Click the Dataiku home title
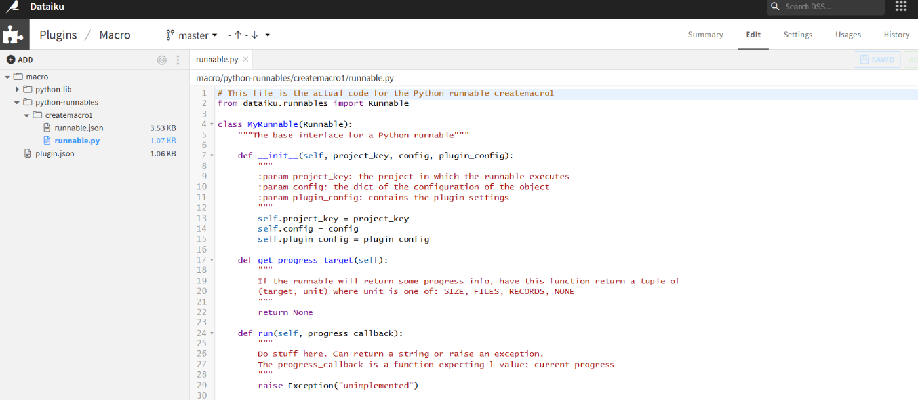This screenshot has width=918, height=400. click(x=47, y=7)
